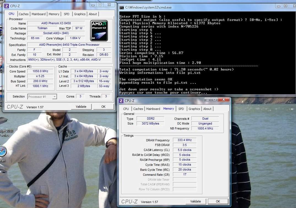The width and height of the screenshot is (296, 208).
Task: Switch to CPU tab in lower CPU-Z window
Action: (x=126, y=109)
